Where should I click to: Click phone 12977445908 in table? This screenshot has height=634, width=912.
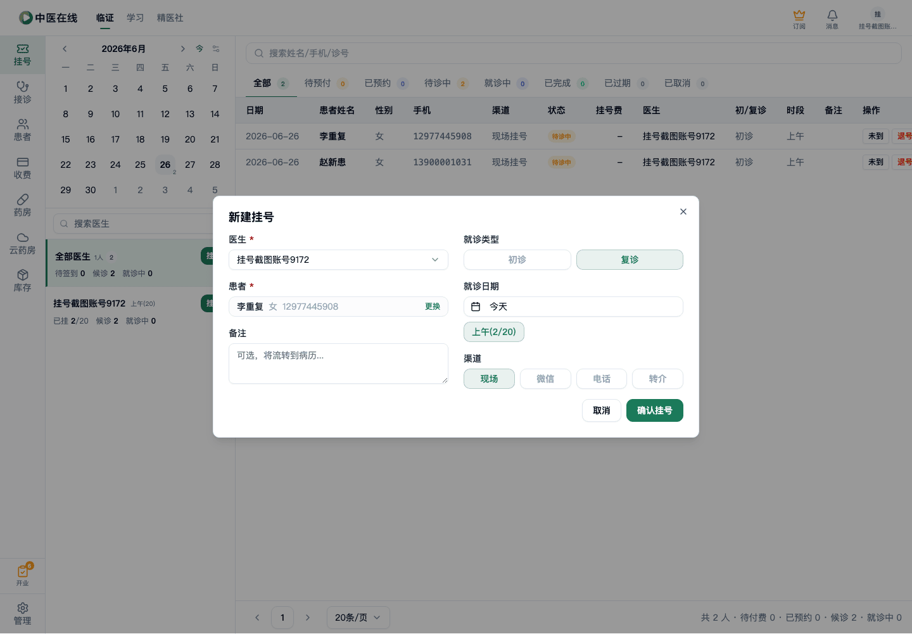tap(442, 136)
